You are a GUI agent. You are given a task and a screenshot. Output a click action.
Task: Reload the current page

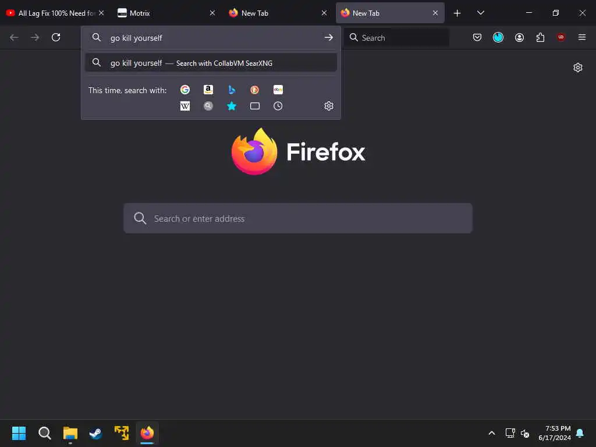[56, 37]
